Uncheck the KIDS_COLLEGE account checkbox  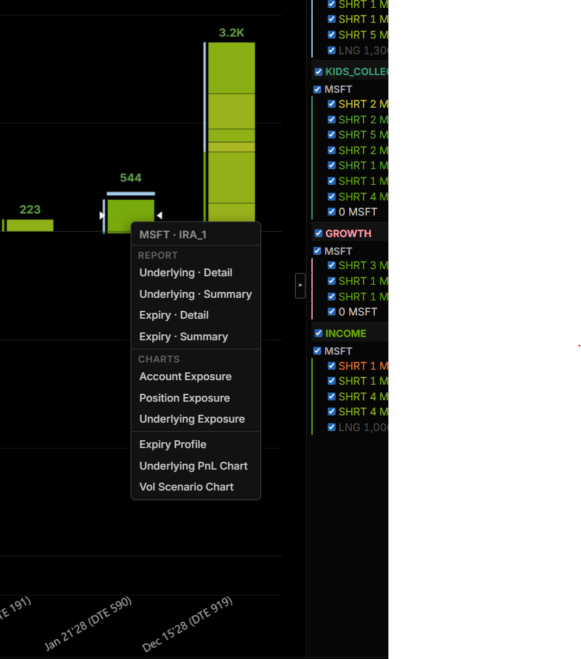pos(319,71)
